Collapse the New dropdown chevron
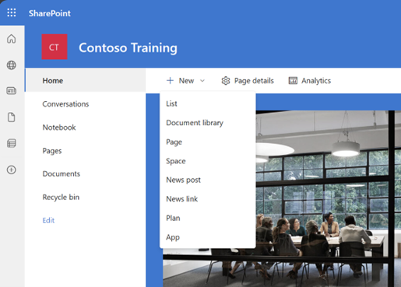The image size is (401, 287). [202, 81]
